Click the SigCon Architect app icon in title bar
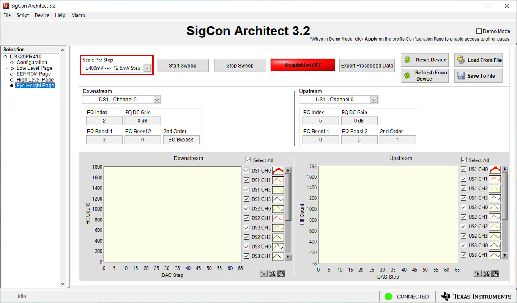The width and height of the screenshot is (517, 303). point(6,6)
